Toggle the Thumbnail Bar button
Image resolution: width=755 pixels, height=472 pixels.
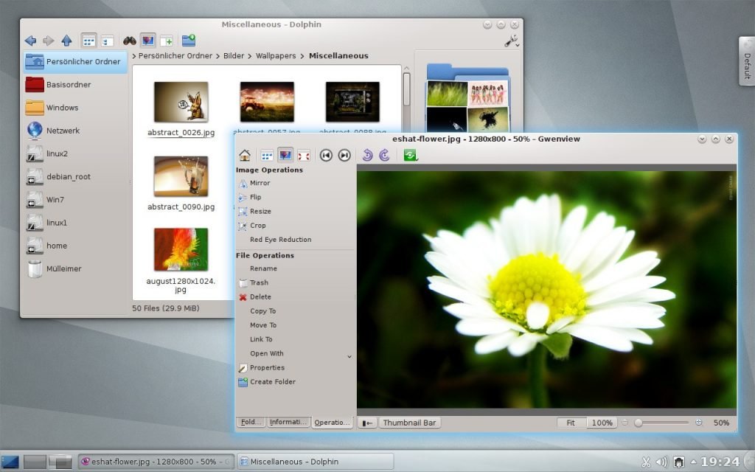click(409, 423)
